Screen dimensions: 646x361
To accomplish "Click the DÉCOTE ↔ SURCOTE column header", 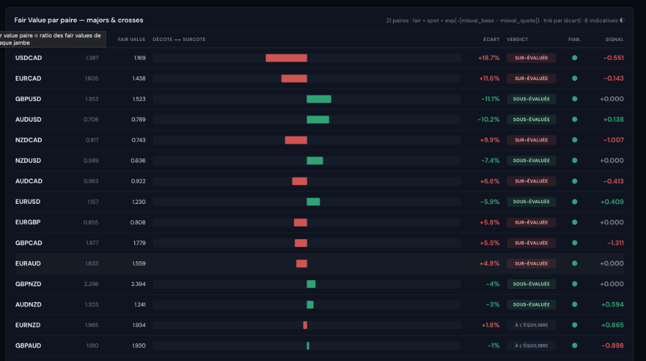I will click(179, 40).
